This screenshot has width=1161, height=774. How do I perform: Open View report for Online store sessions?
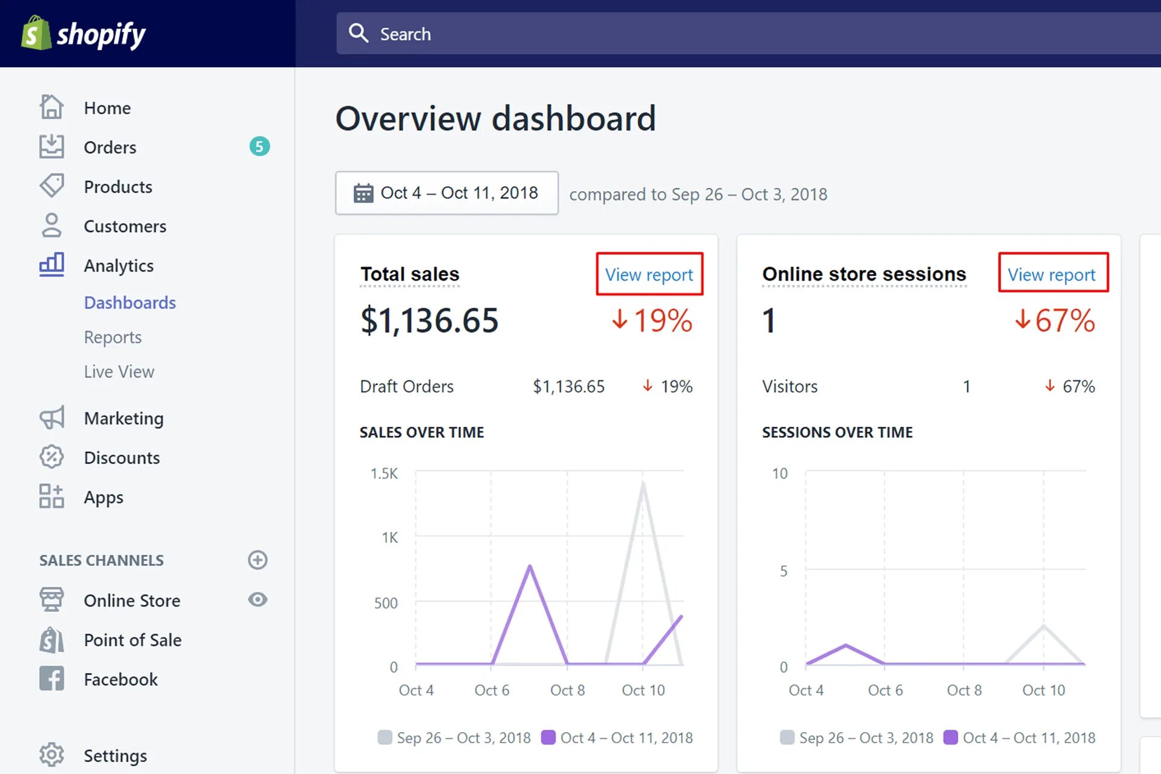(x=1052, y=275)
